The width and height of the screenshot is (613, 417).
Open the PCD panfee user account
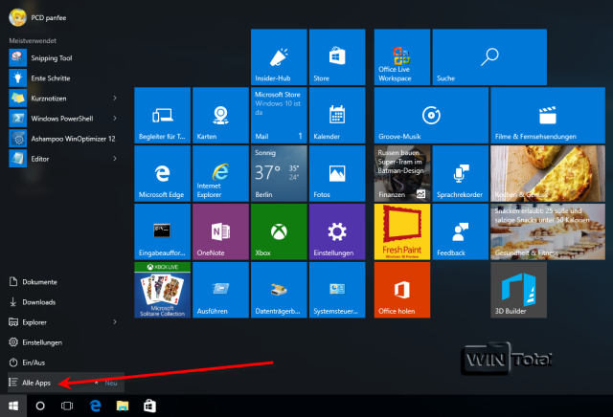37,17
